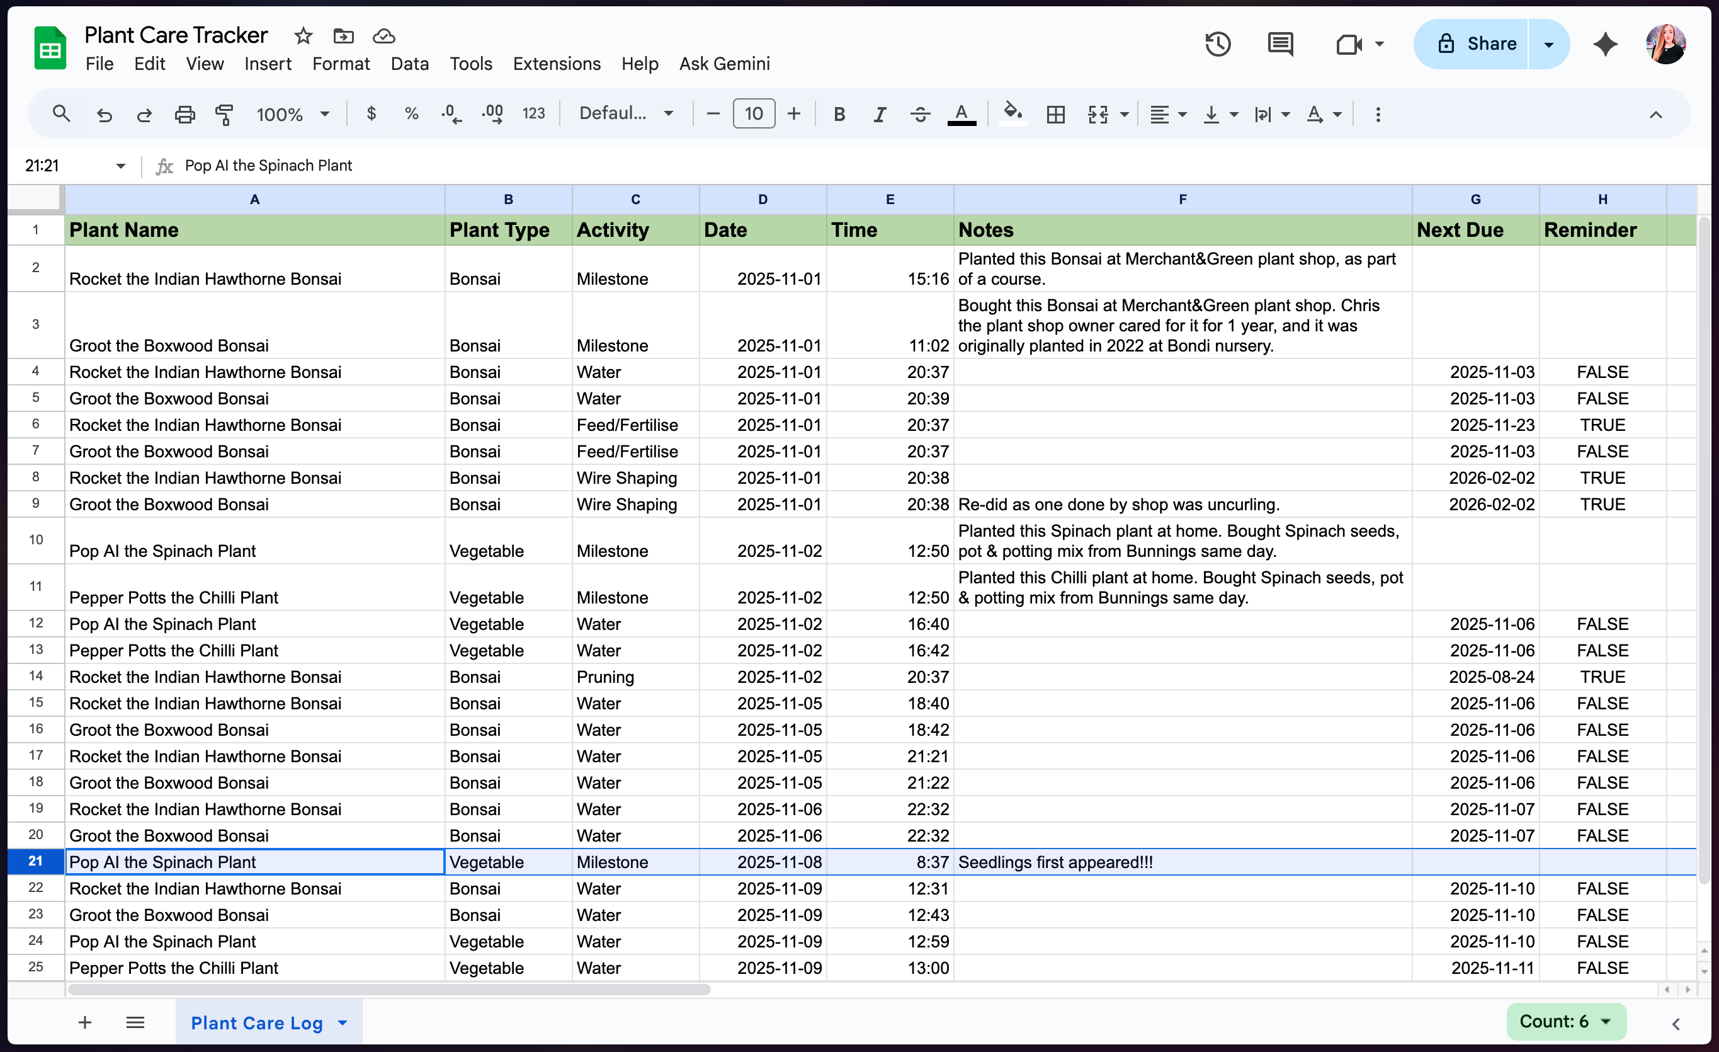The height and width of the screenshot is (1052, 1719).
Task: Click the font size input field
Action: tap(754, 114)
